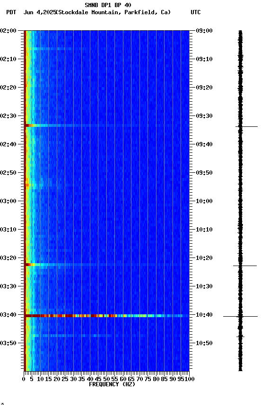Click the 02:10 PDT time label
The height and width of the screenshot is (409, 261).
tap(8, 59)
